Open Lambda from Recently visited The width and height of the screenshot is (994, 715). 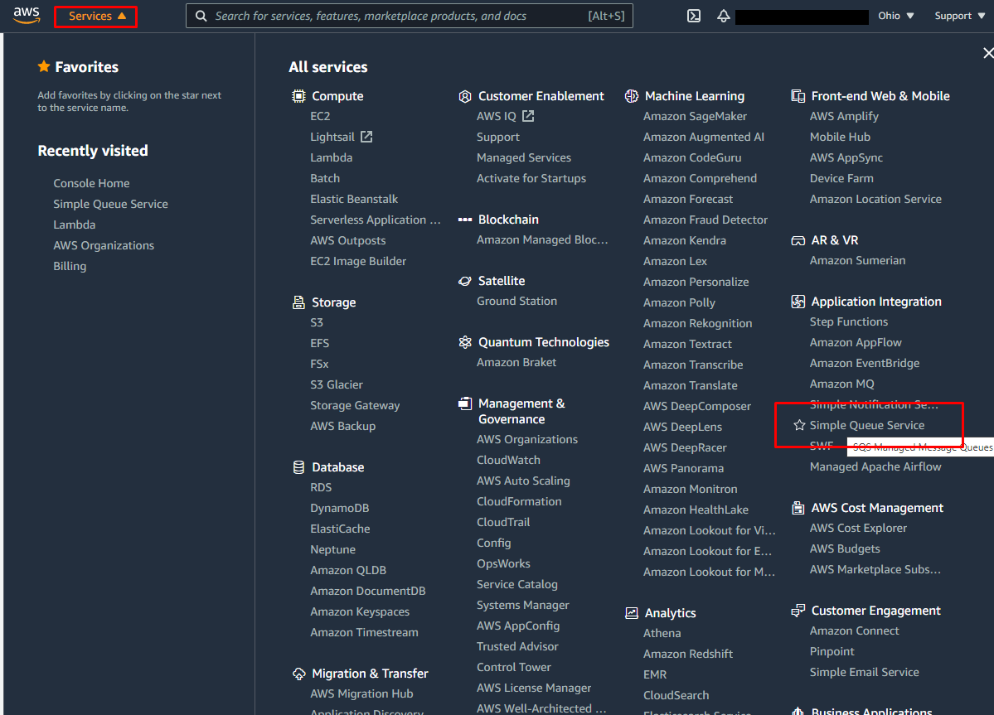click(75, 225)
